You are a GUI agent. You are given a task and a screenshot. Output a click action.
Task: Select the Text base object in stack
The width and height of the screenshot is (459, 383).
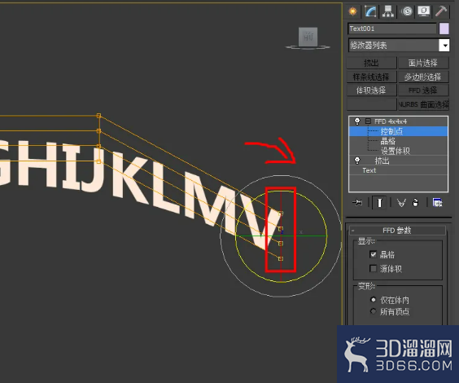coord(369,170)
